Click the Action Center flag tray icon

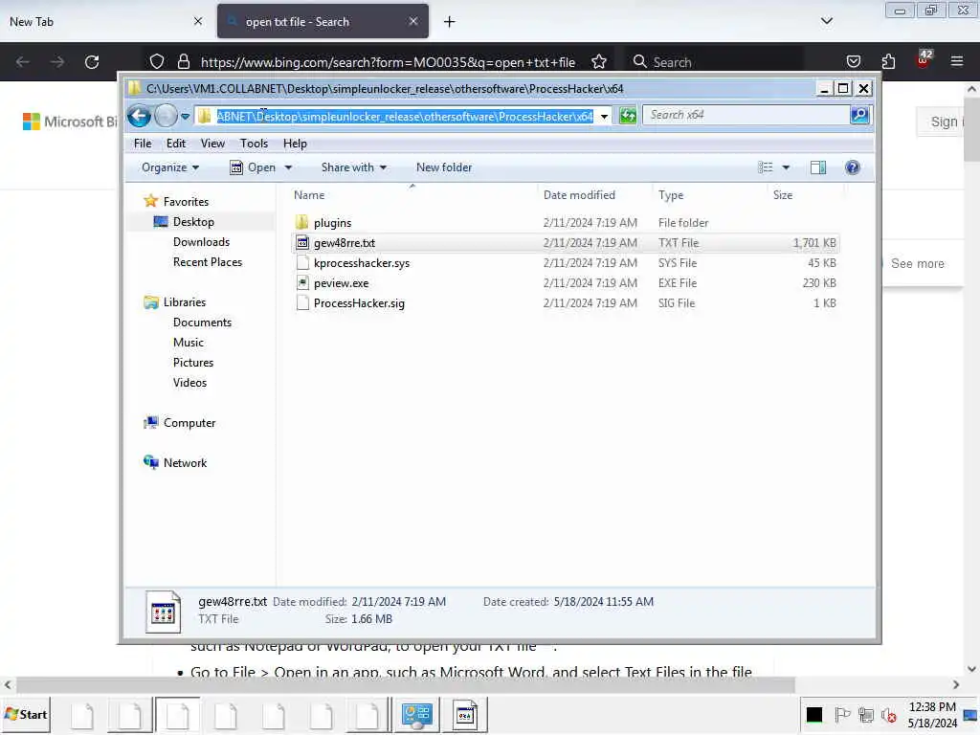[842, 714]
